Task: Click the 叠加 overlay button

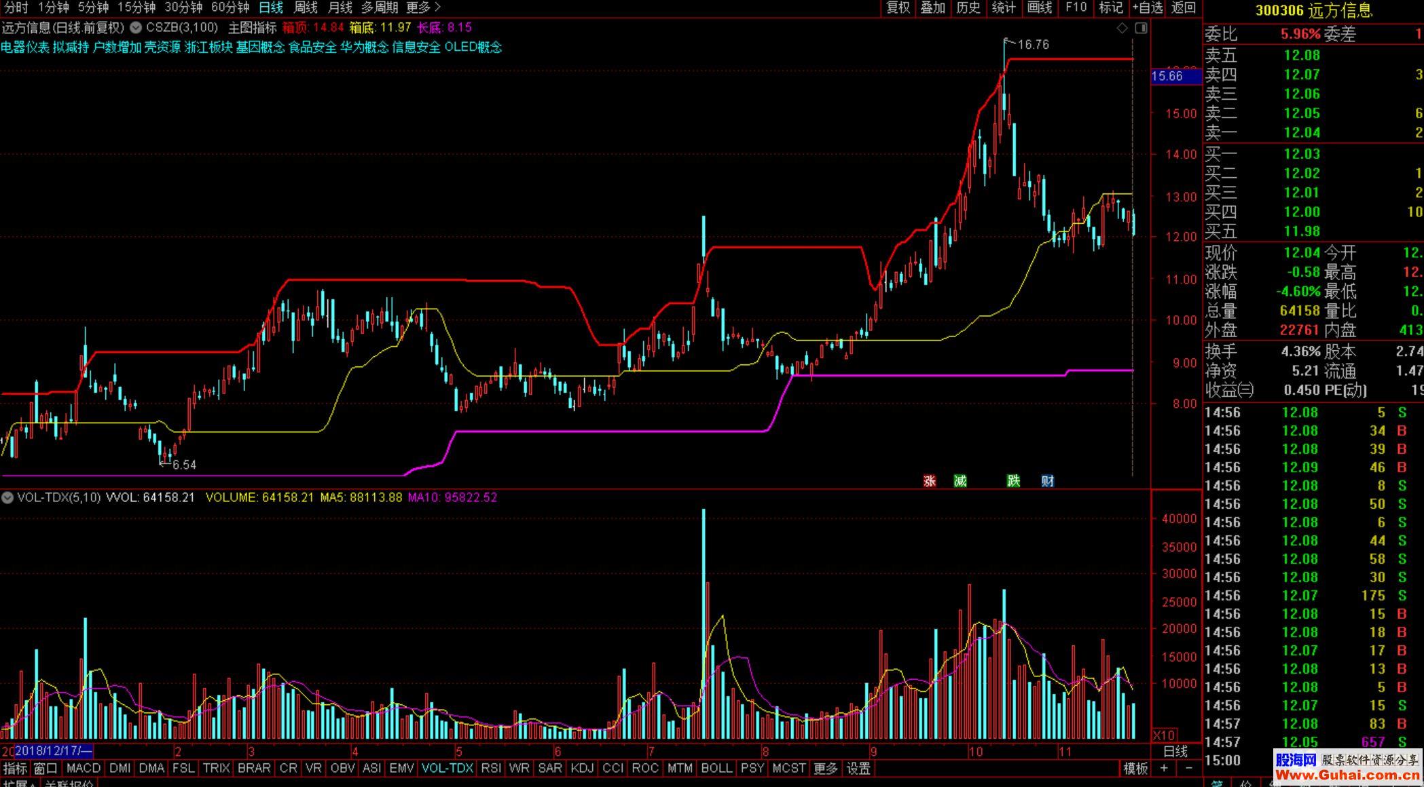Action: [933, 7]
